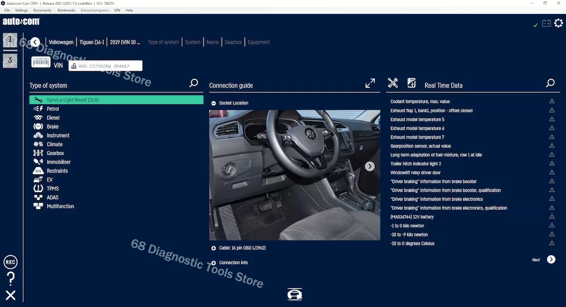Open the report document icon beside Real Time Data
Image resolution: width=566 pixels, height=307 pixels.
(x=412, y=83)
